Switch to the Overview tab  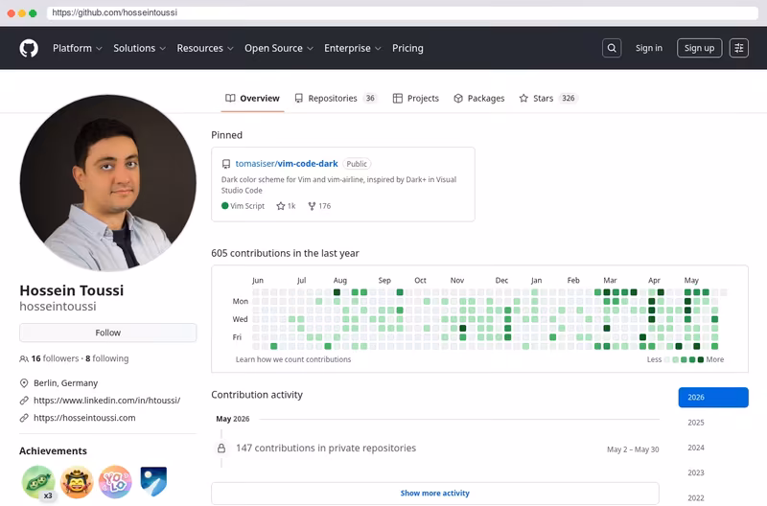click(x=252, y=99)
